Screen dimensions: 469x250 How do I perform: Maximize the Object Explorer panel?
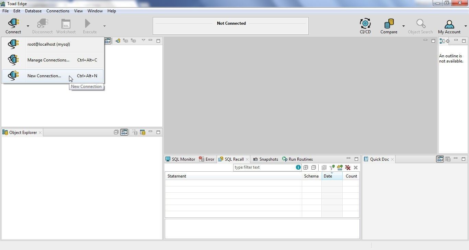tap(158, 132)
